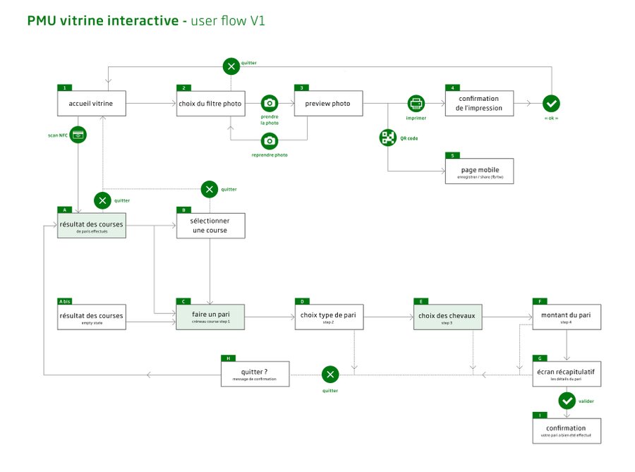This screenshot has width=635, height=472.
Task: Click the quitter X icon beside the quitter ? box
Action: [330, 374]
